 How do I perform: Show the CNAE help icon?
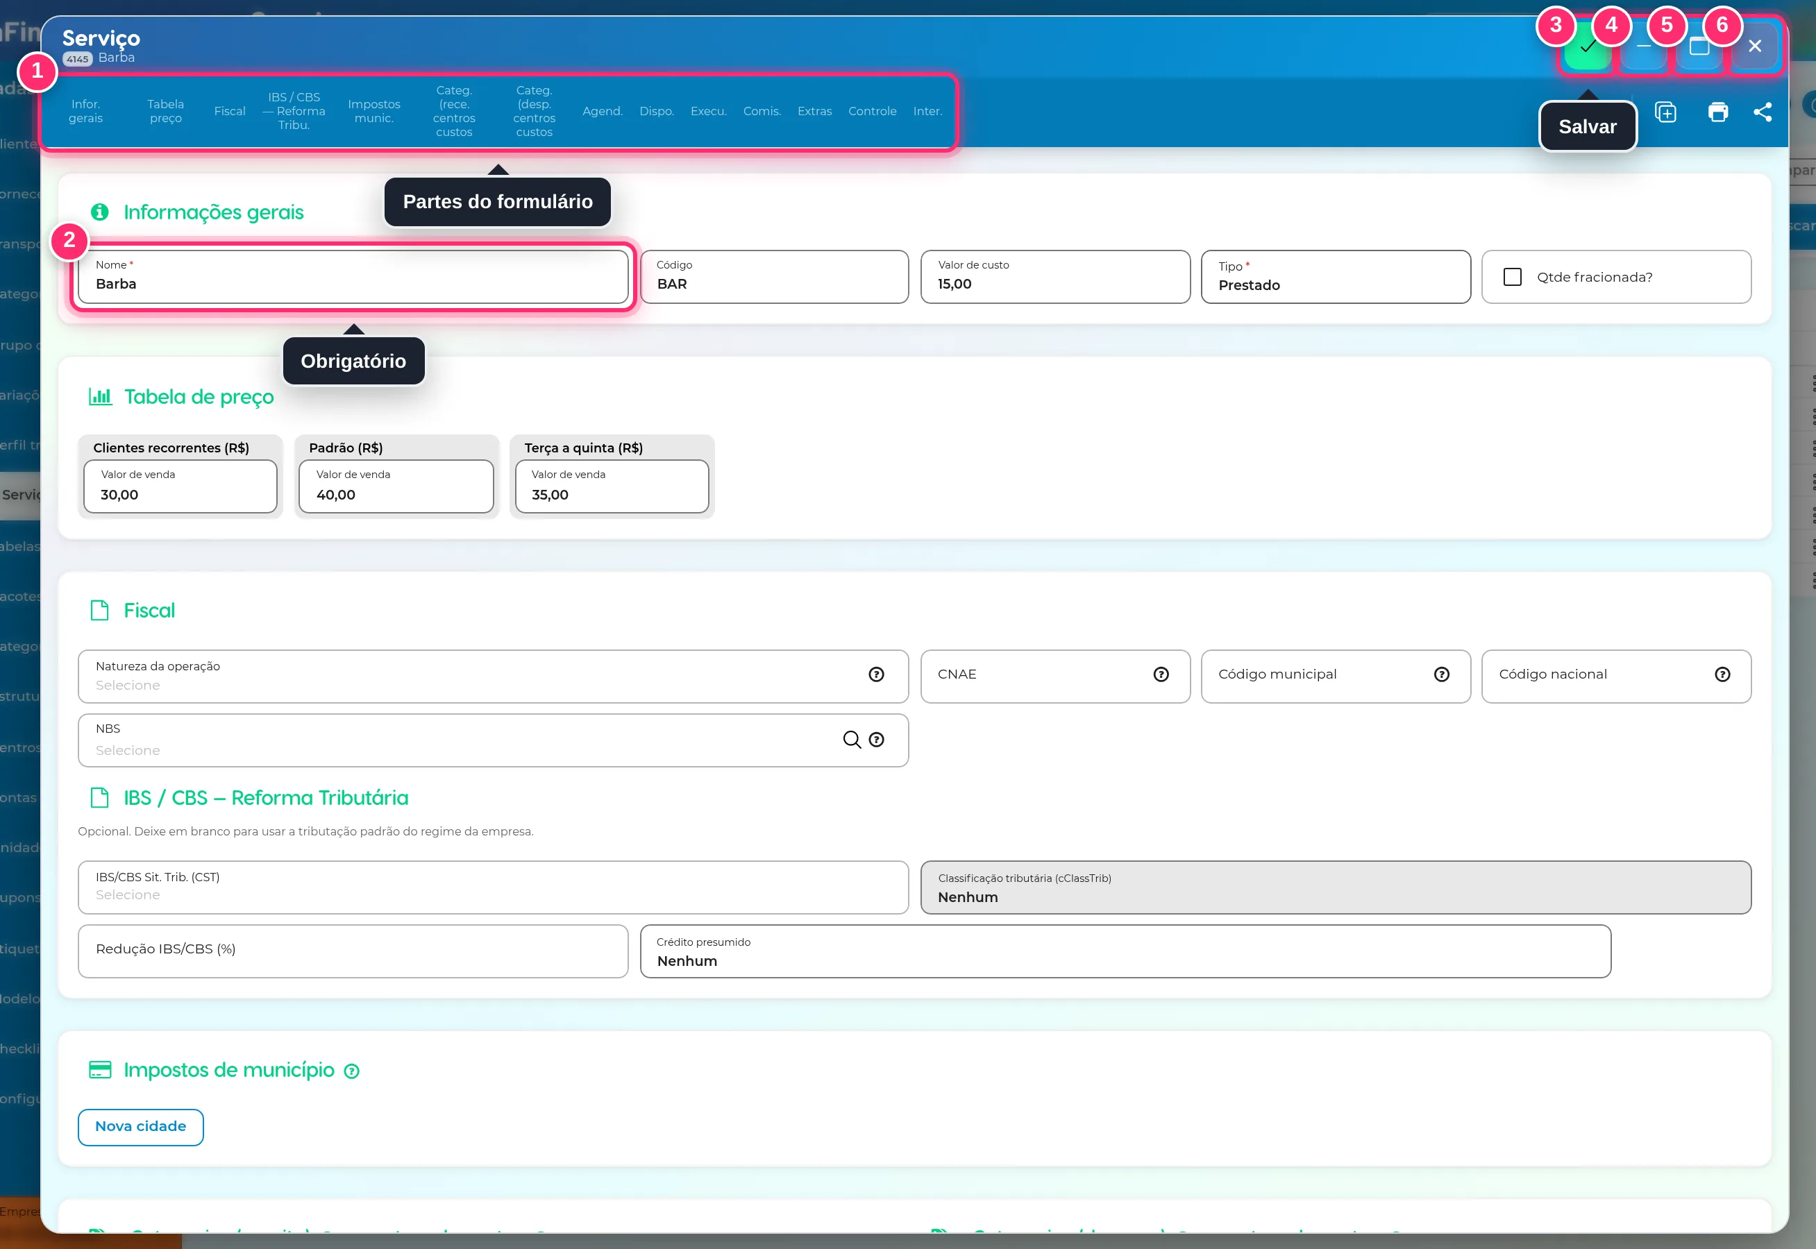(1161, 674)
